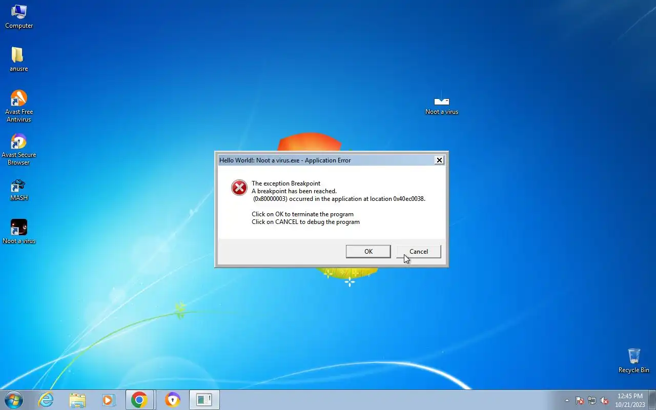
Task: Click the '(0x80000003) occurred in the application' line
Action: [x=339, y=199]
